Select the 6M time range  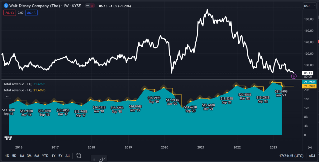pos(37,156)
